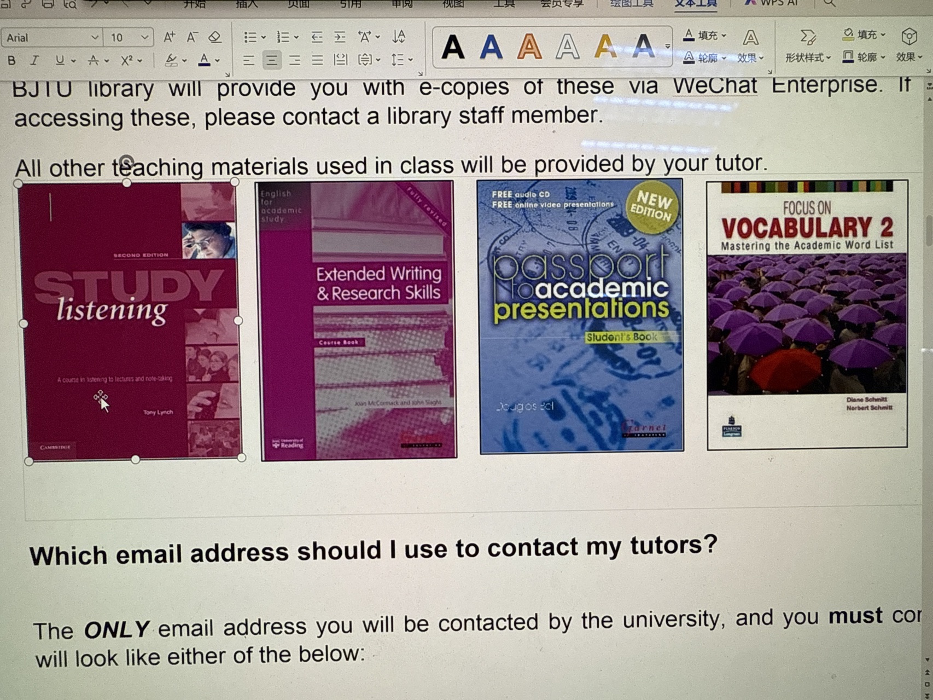Toggle bold formatting
933x700 pixels.
[11, 60]
